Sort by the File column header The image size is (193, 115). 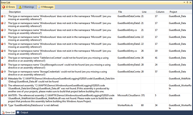click(129, 12)
